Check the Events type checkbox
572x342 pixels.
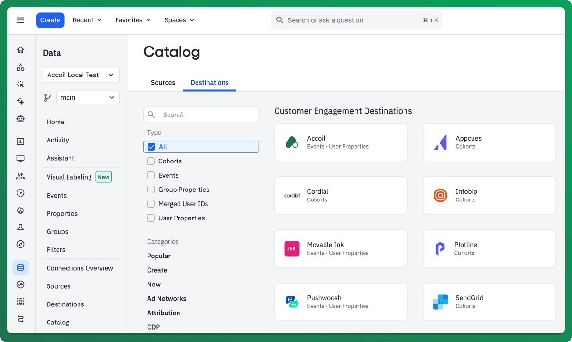pyautogui.click(x=151, y=175)
